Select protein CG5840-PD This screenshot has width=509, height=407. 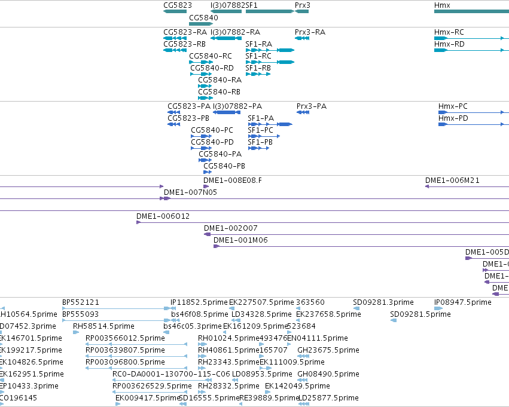coord(212,142)
